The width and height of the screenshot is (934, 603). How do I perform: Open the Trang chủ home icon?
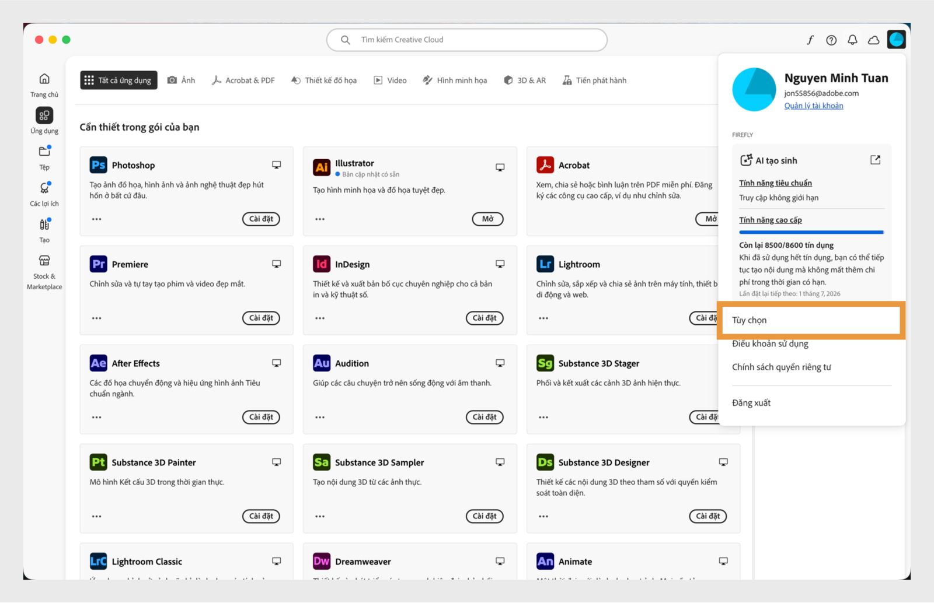click(44, 79)
